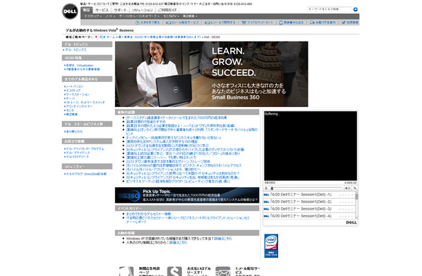Switch to the ソリューション tab
422x276 pixels.
tap(143, 10)
